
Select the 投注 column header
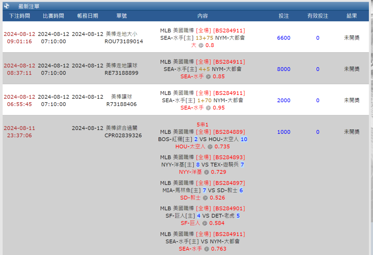tap(284, 16)
